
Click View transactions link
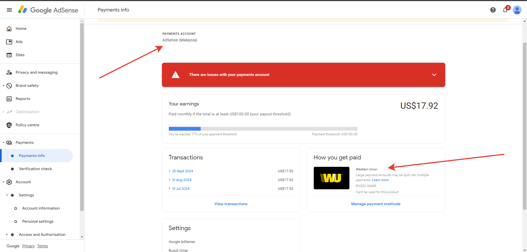231,204
